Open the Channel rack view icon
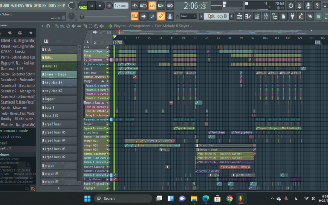This screenshot has width=328, height=205. pyautogui.click(x=257, y=16)
